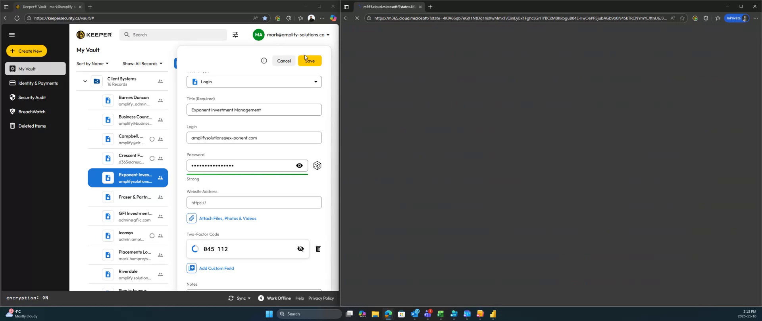Image resolution: width=762 pixels, height=321 pixels.
Task: Click the Keeper vault search box
Action: 173,35
